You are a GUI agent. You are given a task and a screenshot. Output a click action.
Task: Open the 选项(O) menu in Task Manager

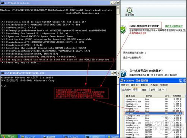tap(134, 85)
